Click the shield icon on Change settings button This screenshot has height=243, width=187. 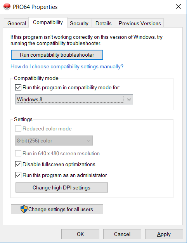pyautogui.click(x=24, y=209)
